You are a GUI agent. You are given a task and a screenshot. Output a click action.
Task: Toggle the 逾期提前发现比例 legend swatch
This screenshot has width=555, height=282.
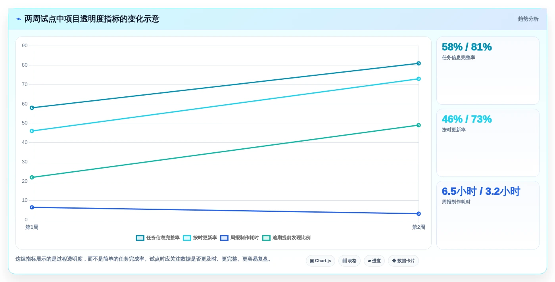click(266, 238)
